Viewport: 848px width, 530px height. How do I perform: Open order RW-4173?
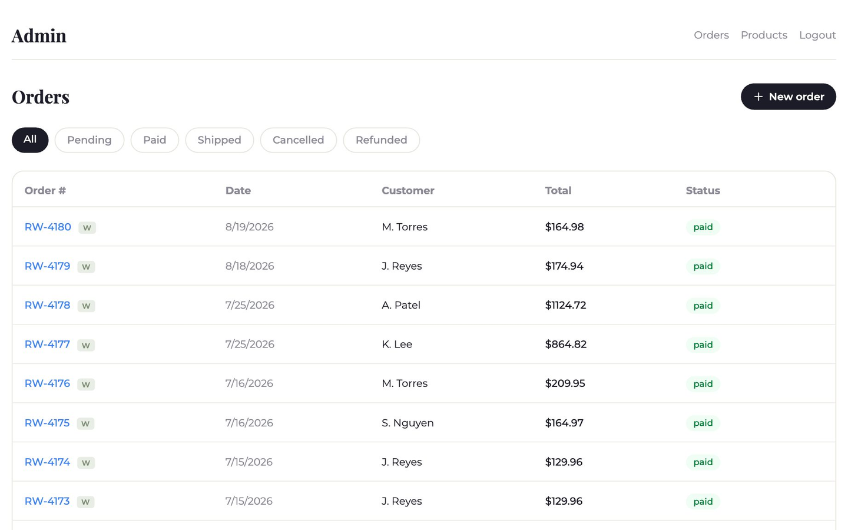coord(47,501)
